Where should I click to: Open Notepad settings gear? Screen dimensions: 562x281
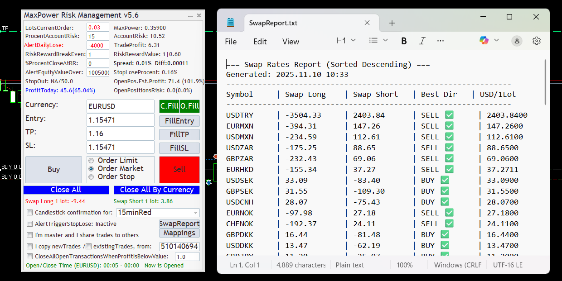point(537,41)
